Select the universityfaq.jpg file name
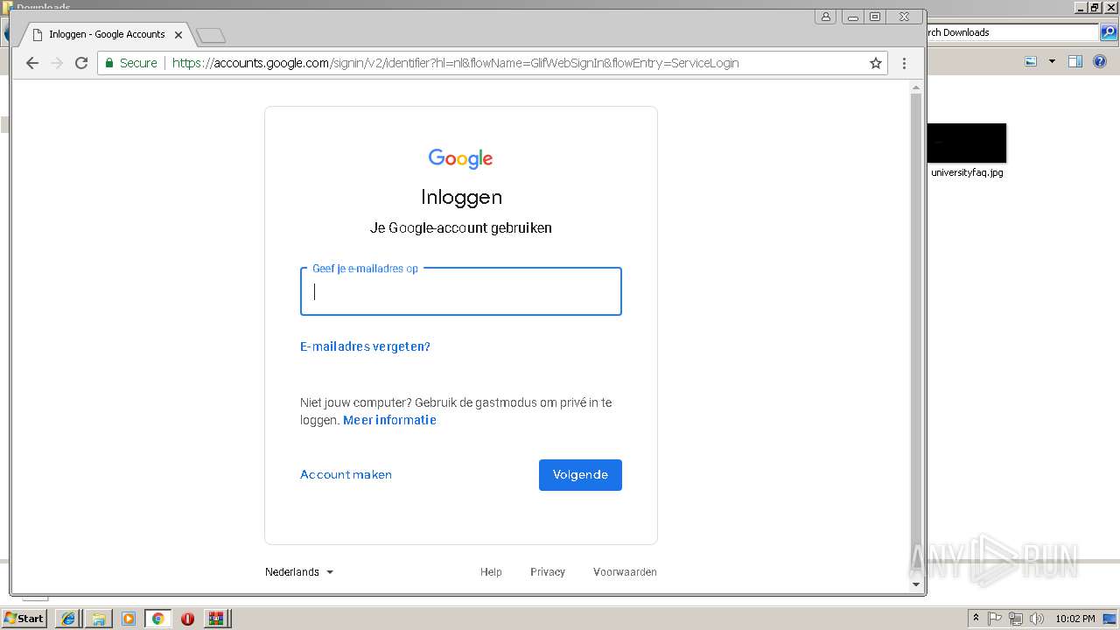This screenshot has height=630, width=1120. (967, 172)
